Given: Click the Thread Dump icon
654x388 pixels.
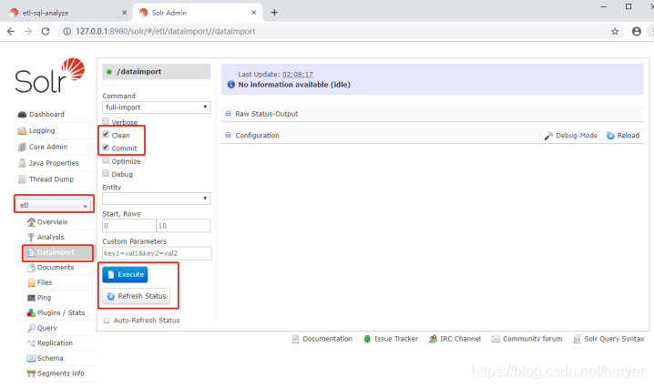Looking at the screenshot, I should [x=22, y=179].
